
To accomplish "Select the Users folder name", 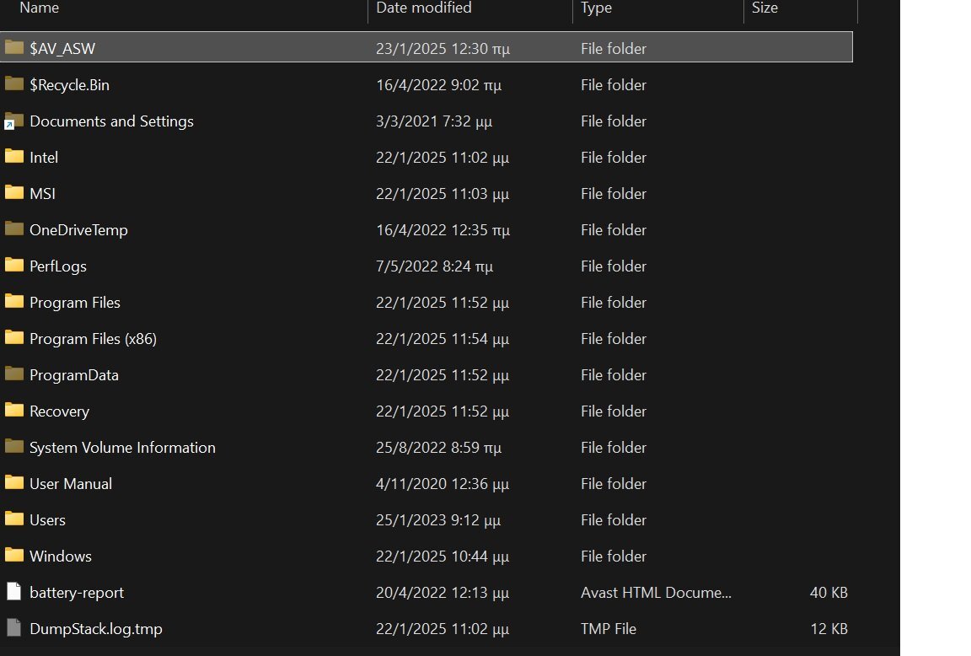I will tap(47, 520).
